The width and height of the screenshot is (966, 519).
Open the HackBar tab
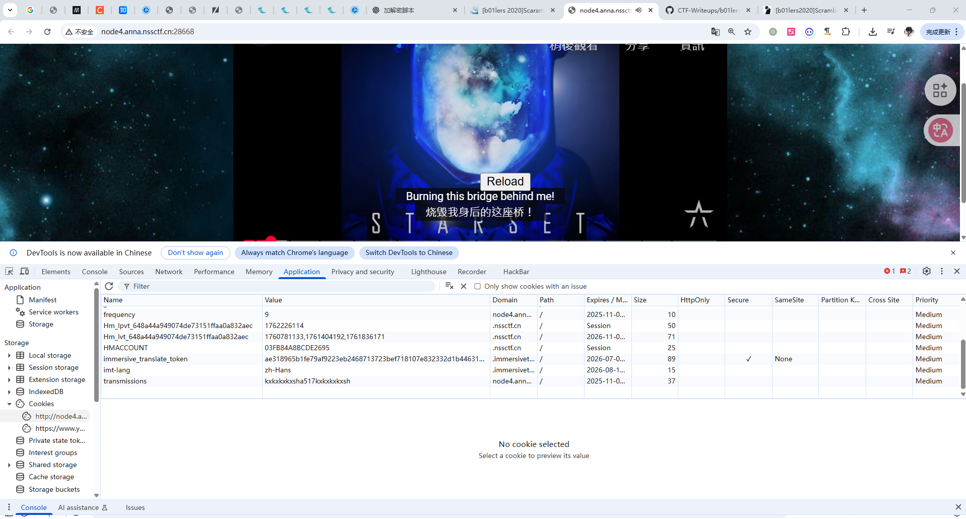click(516, 272)
